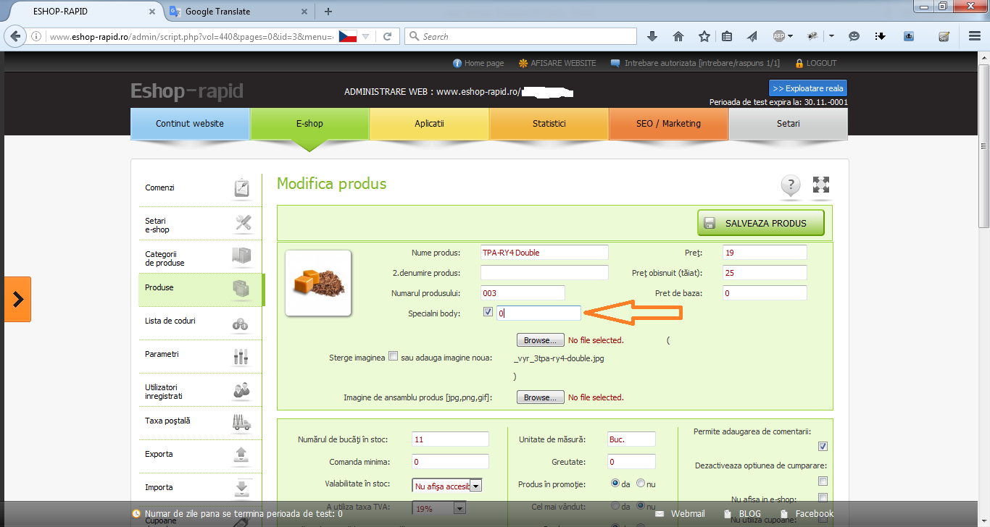
Task: Open Valabilitate in stoc dropdown
Action: 447,486
